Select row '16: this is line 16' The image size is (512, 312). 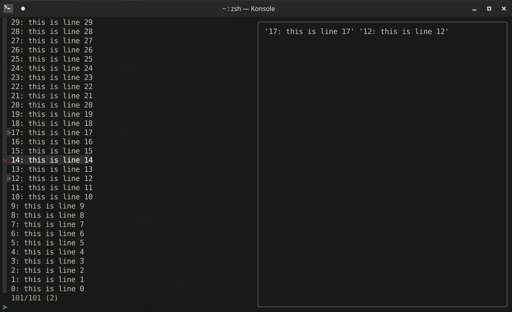click(x=52, y=142)
